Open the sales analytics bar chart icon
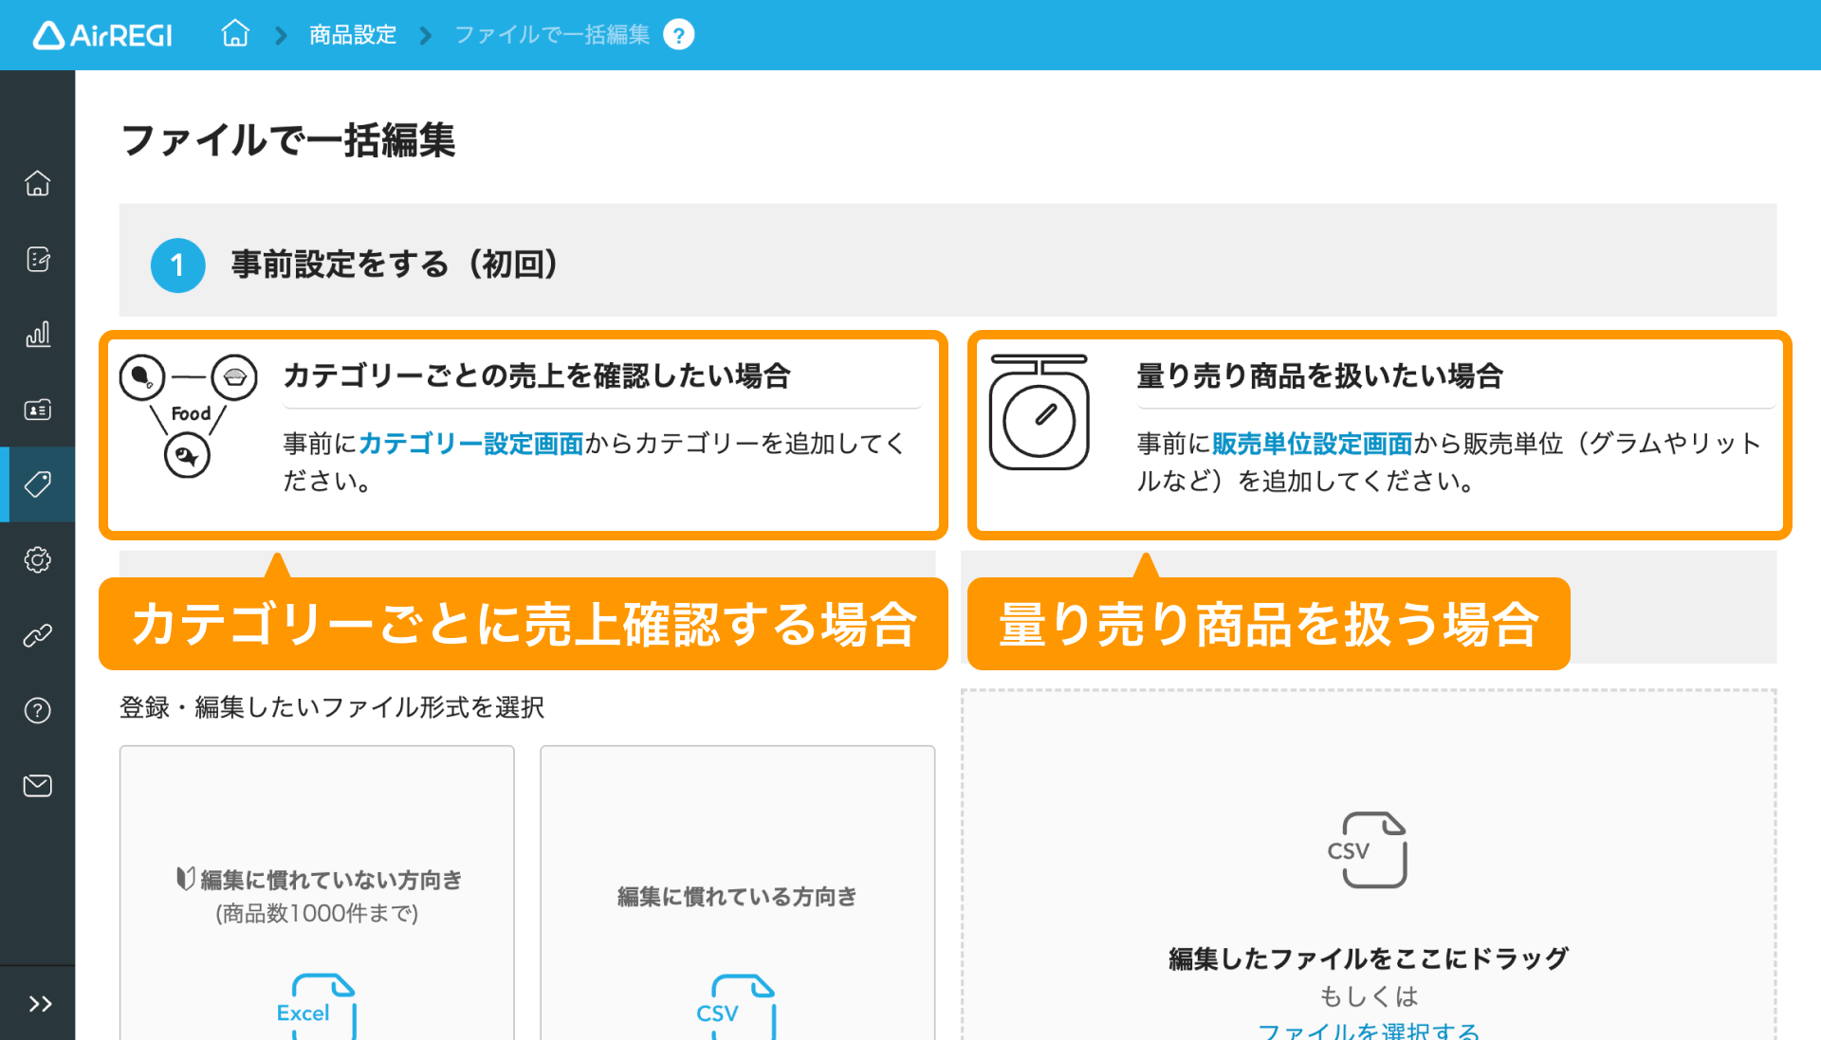 click(37, 334)
